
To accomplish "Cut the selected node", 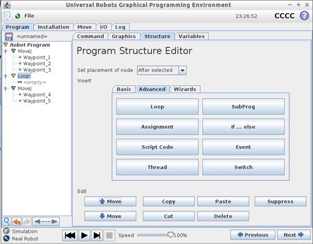I will [x=168, y=216].
